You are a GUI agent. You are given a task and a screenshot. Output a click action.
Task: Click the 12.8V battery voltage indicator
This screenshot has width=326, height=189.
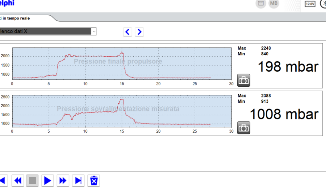[x=310, y=5]
